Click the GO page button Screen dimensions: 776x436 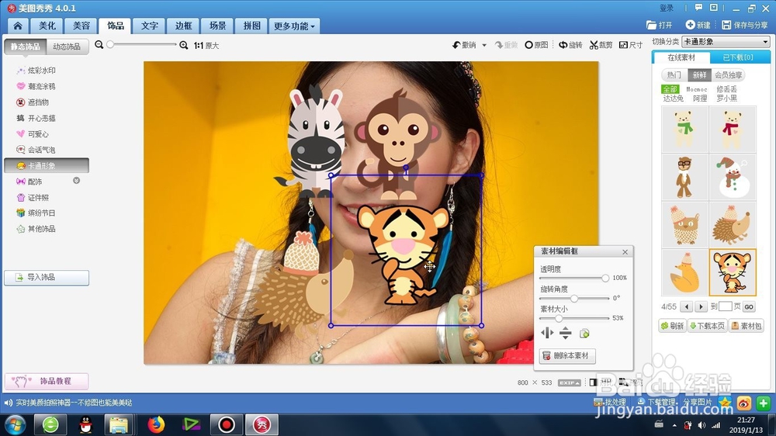pyautogui.click(x=749, y=307)
